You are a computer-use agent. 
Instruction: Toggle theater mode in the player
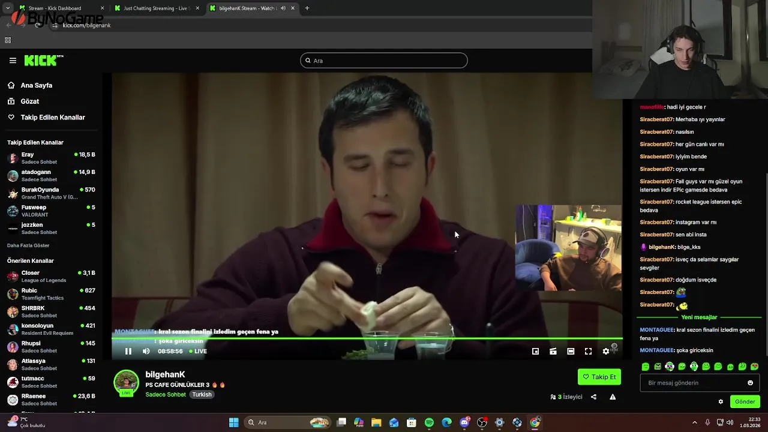[x=571, y=352]
